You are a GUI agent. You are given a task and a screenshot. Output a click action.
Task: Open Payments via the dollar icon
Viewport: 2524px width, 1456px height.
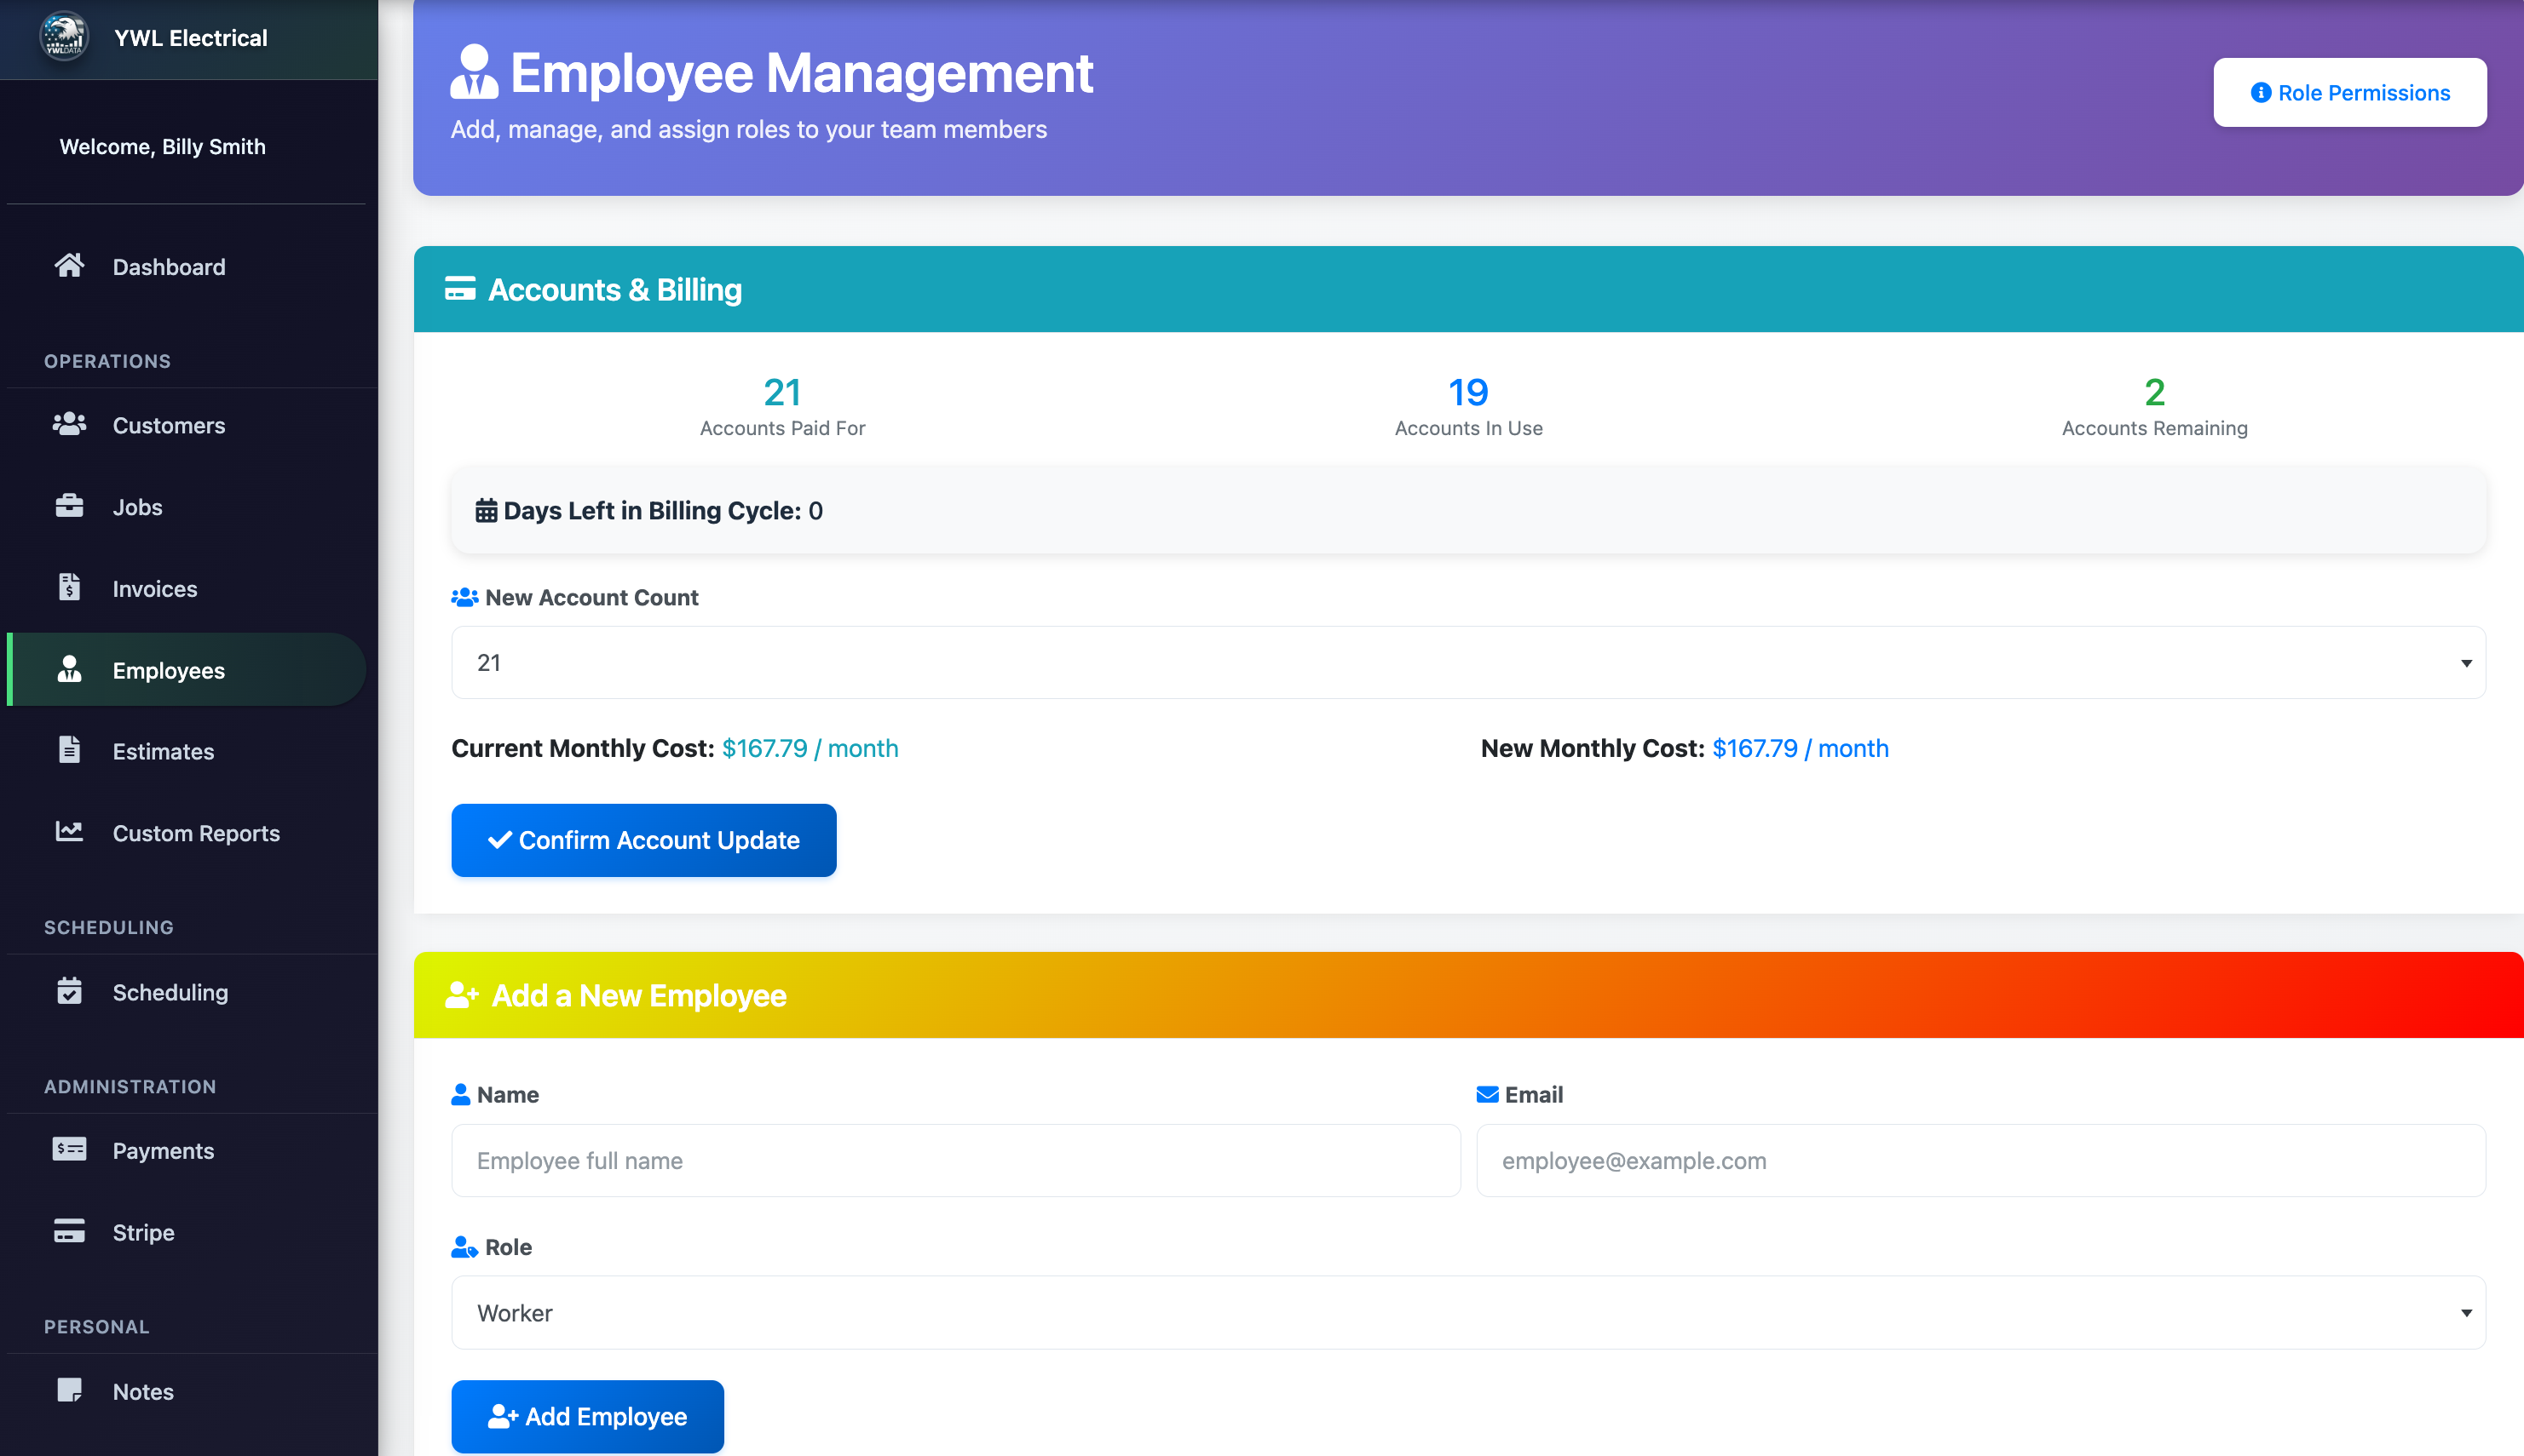[70, 1150]
